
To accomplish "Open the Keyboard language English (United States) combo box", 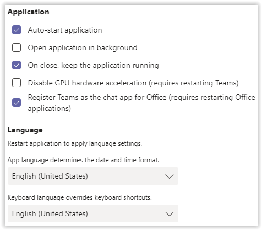I will 93,213.
